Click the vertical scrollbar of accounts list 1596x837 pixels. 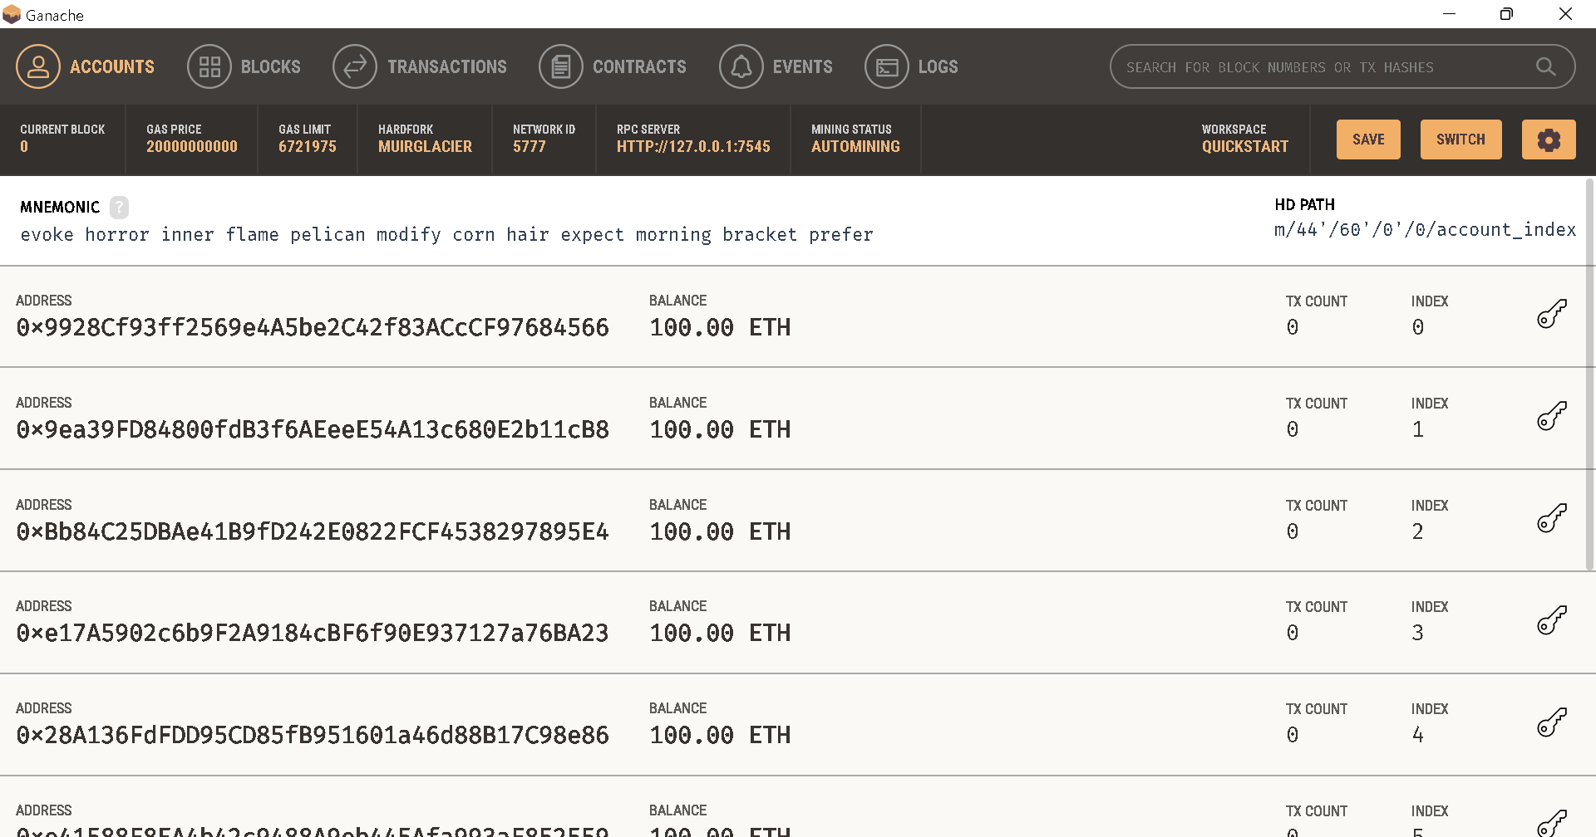point(1591,374)
